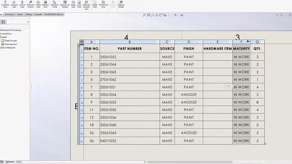This screenshot has height=164, width=292.
Task: Select the Projected View tool
Action: 5,4
